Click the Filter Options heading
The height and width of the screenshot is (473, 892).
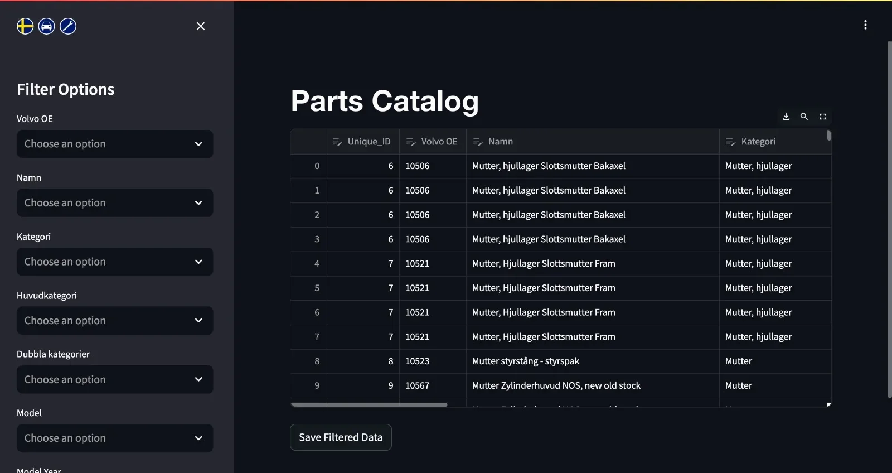pos(66,89)
